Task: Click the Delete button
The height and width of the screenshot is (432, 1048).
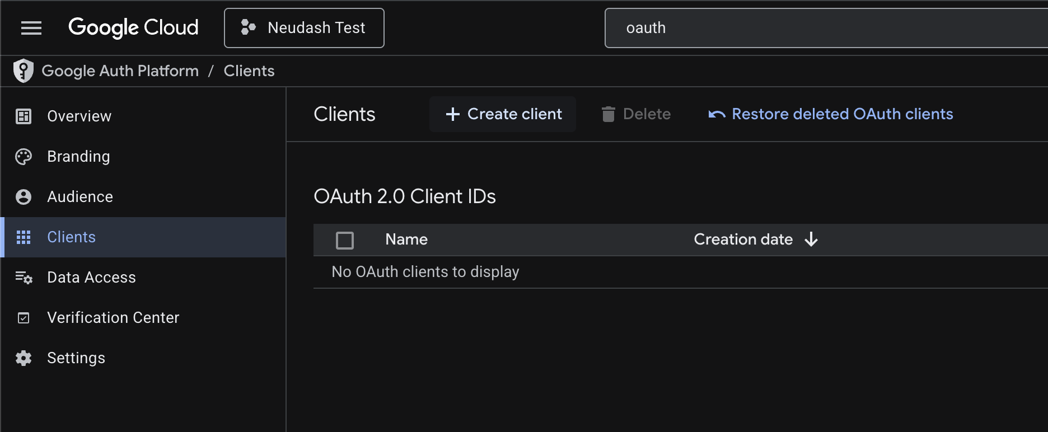Action: 636,114
